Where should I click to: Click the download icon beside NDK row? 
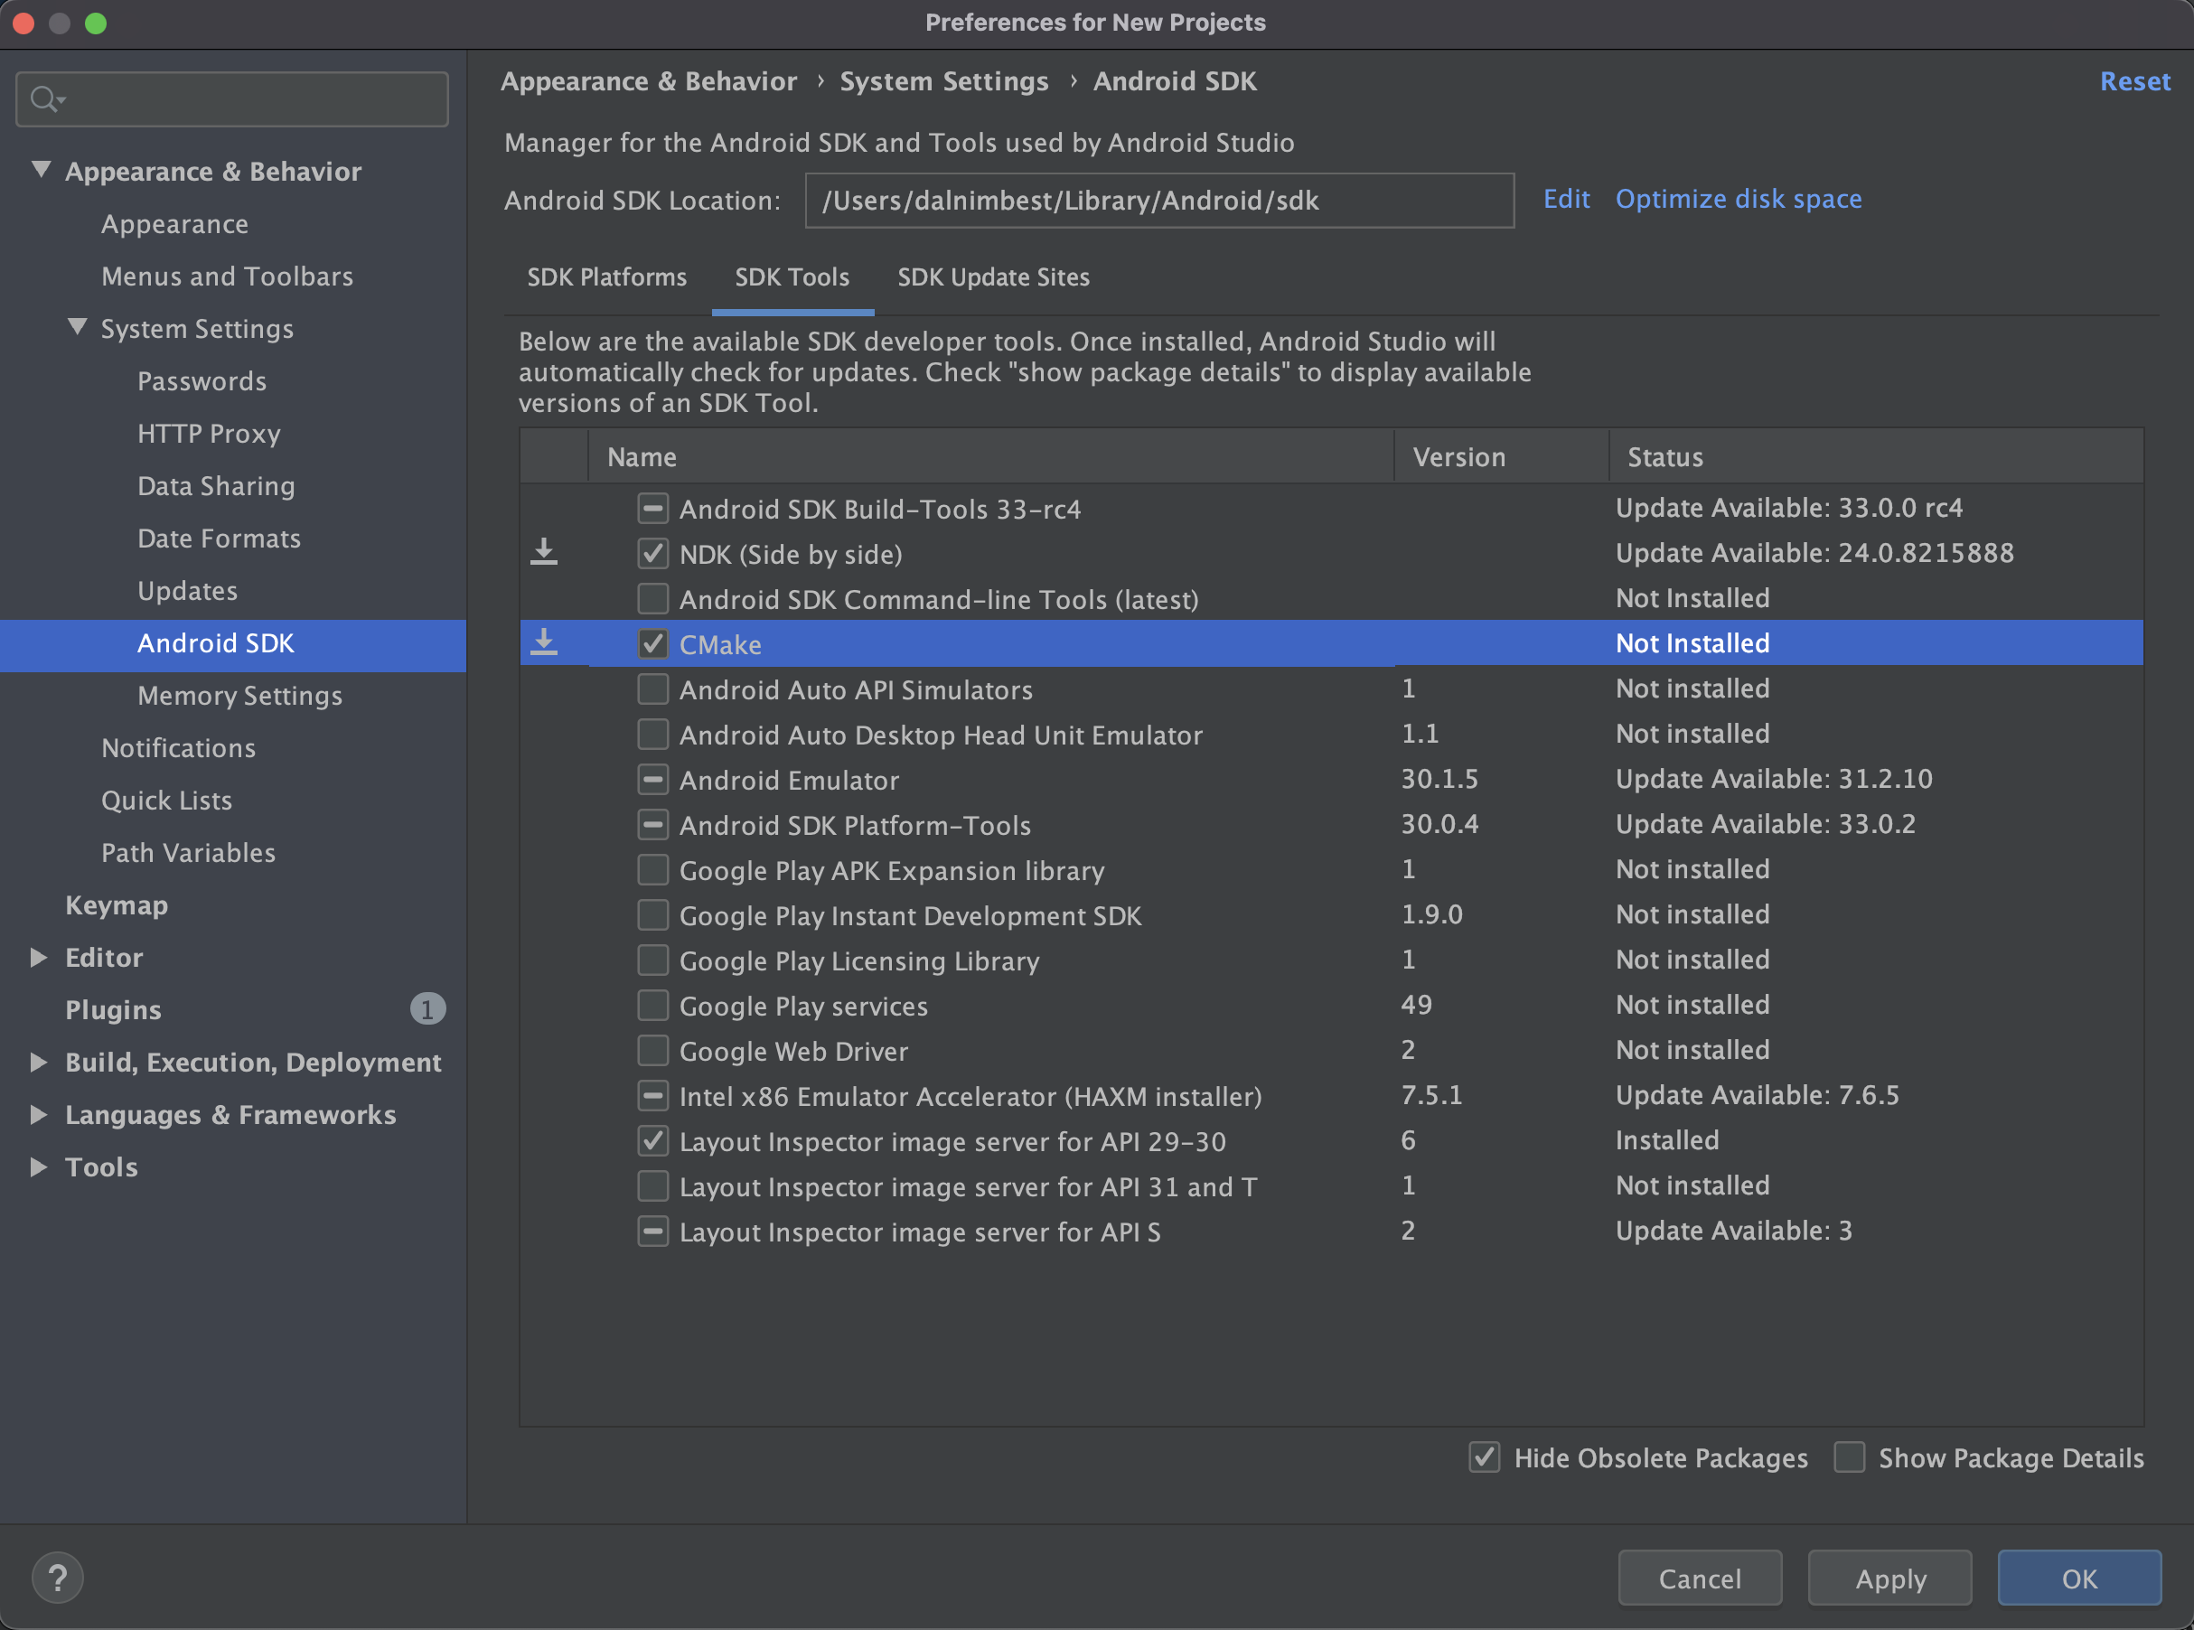(x=544, y=553)
